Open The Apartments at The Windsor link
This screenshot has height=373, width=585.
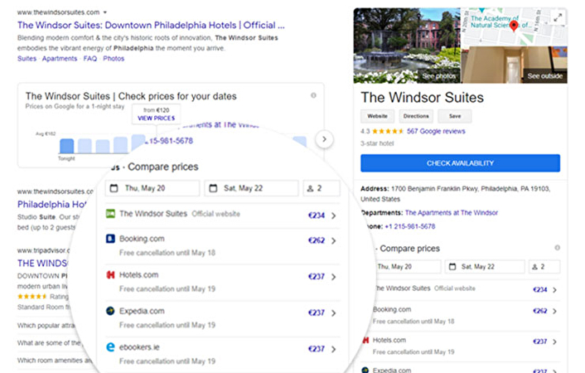(452, 213)
